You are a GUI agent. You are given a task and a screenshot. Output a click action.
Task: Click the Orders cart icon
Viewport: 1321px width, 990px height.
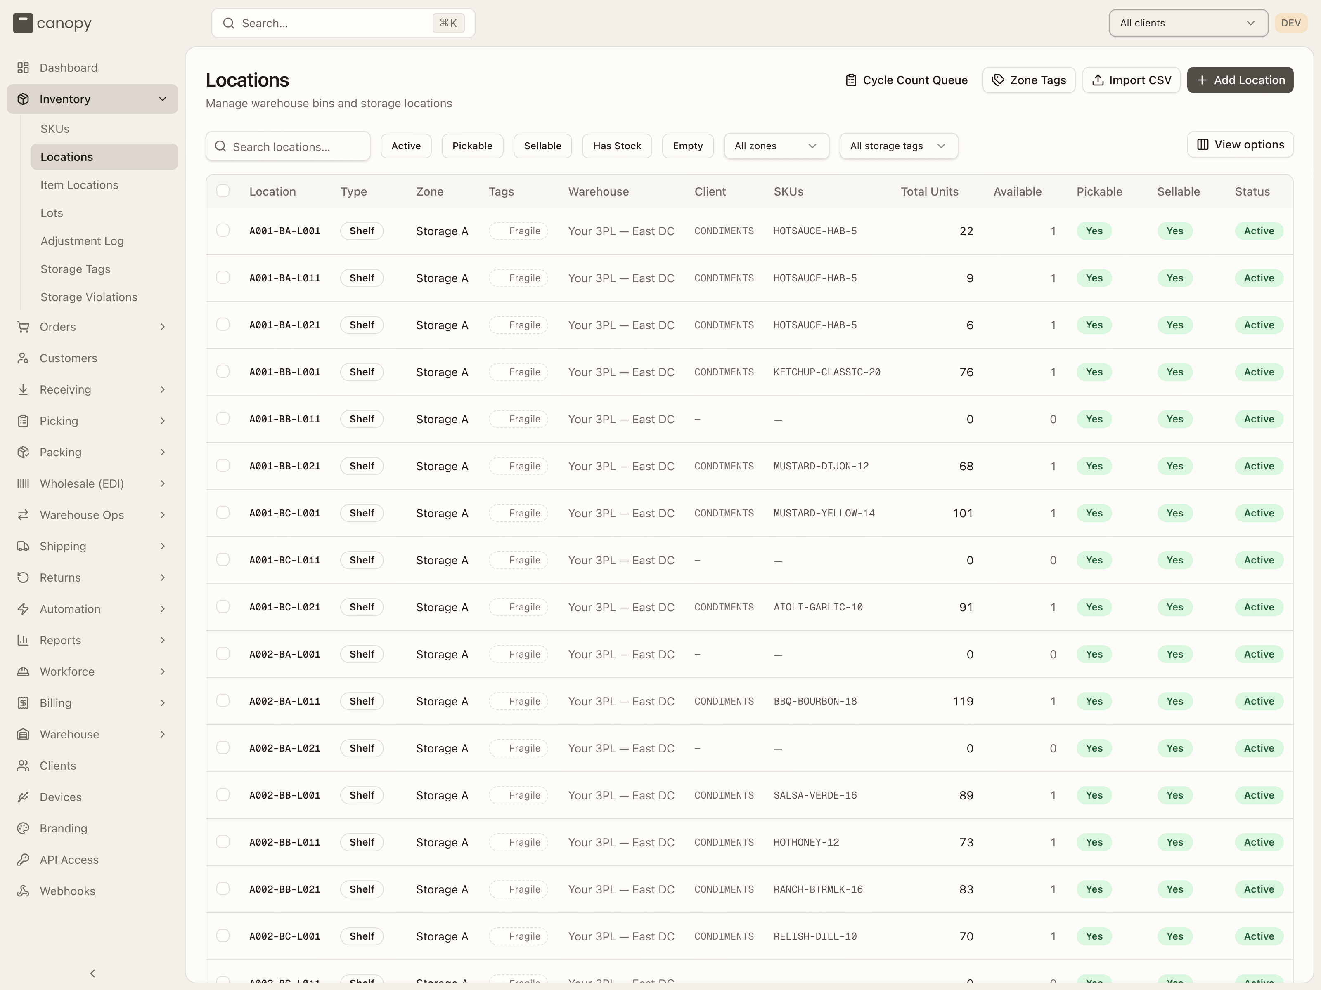pyautogui.click(x=23, y=326)
